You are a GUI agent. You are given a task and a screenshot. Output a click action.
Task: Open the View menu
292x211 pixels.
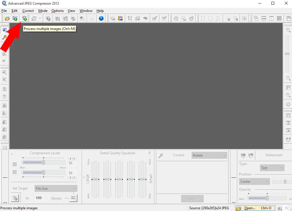click(71, 11)
